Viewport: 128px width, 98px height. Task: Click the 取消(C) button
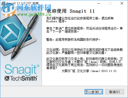pos(114,92)
